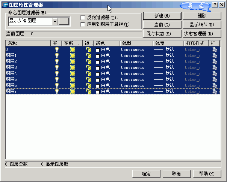Viewport: 227px width, 182px height.
Task: Toggle freeze sun icon for 图层6
Action: click(73, 85)
